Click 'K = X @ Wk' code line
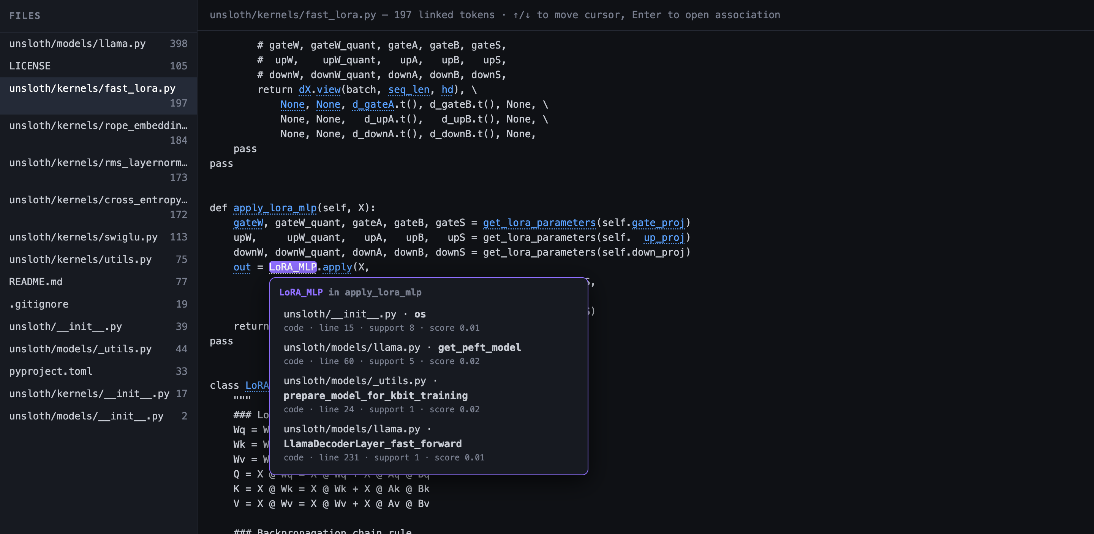The width and height of the screenshot is (1094, 534). 331,489
